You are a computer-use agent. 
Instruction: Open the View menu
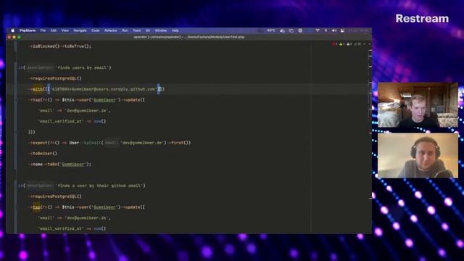65,30
